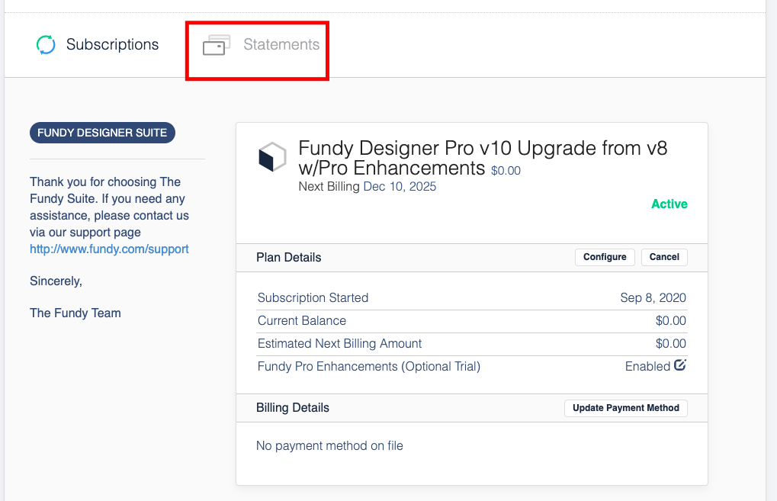Open the fundy.com/support link

point(109,249)
